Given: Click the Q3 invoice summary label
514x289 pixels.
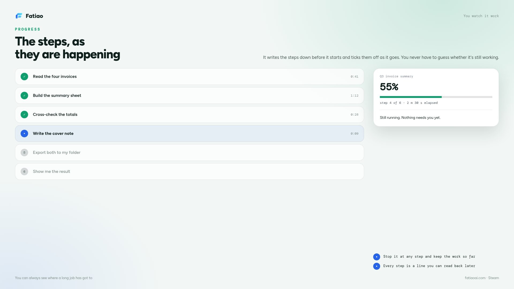Looking at the screenshot, I should pos(396,77).
